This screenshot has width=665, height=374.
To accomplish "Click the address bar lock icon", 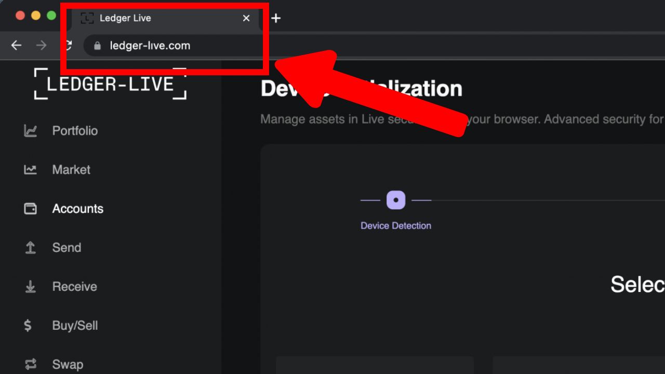I will pyautogui.click(x=97, y=46).
